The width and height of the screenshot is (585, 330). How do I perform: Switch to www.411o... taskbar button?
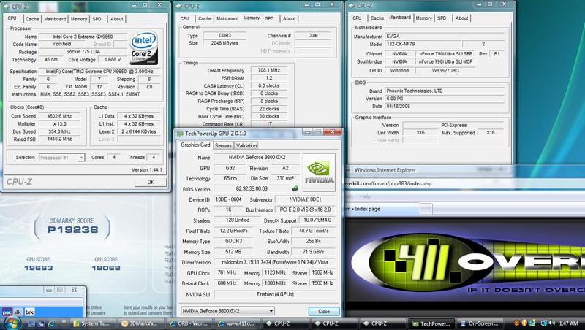(237, 323)
